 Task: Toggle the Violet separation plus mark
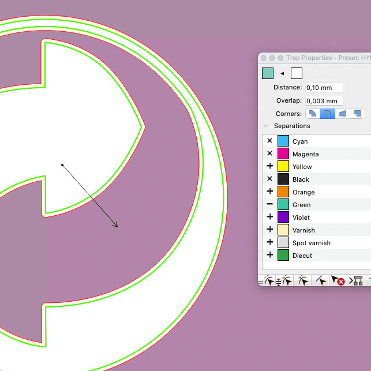coord(269,217)
